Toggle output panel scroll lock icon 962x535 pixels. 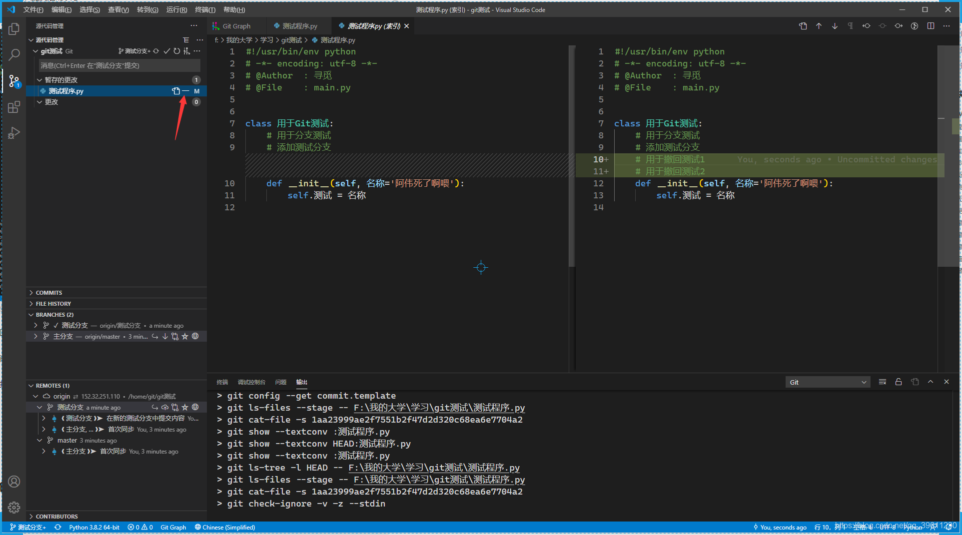[x=899, y=382]
